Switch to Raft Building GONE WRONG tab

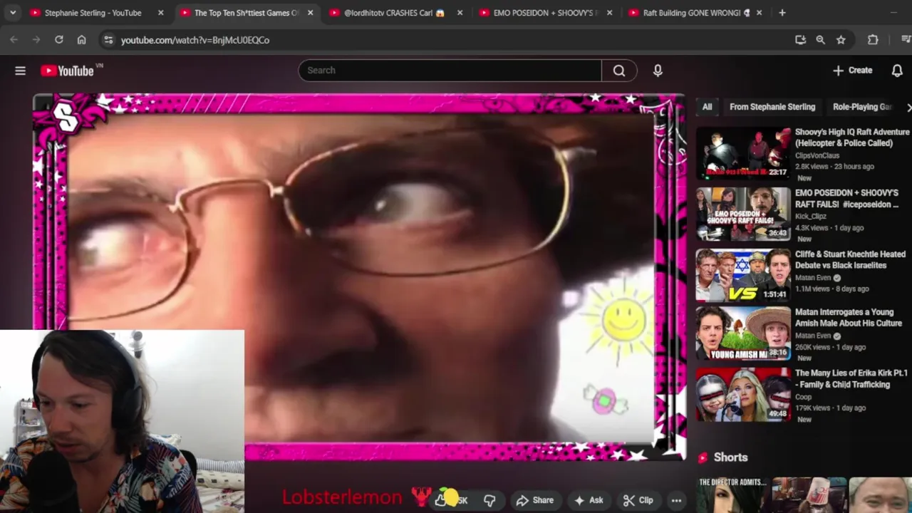696,13
